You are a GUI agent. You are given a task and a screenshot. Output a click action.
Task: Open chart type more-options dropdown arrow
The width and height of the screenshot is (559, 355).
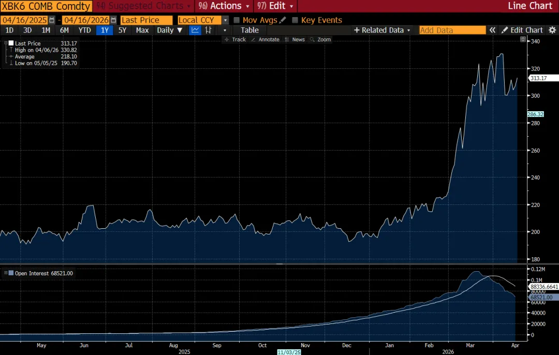(x=225, y=31)
